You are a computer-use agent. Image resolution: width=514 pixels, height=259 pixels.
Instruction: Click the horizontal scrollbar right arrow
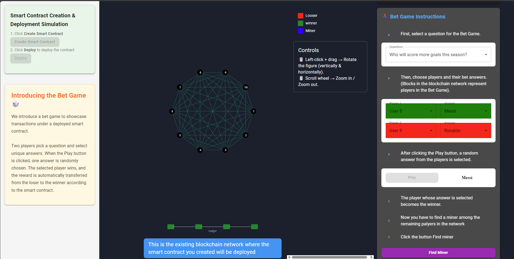371,257
